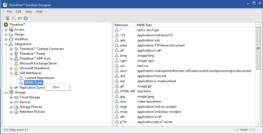Collapse the Integrations tree node
263x134 pixels.
pos(6,44)
